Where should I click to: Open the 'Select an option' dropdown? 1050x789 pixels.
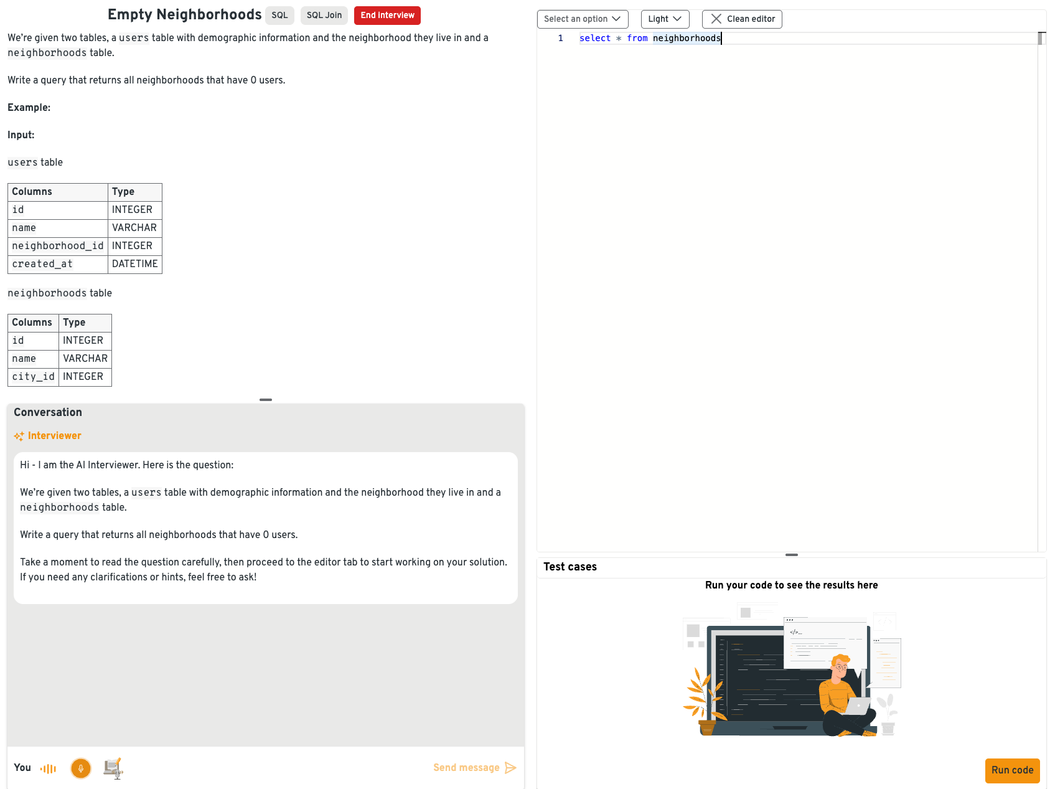point(582,19)
